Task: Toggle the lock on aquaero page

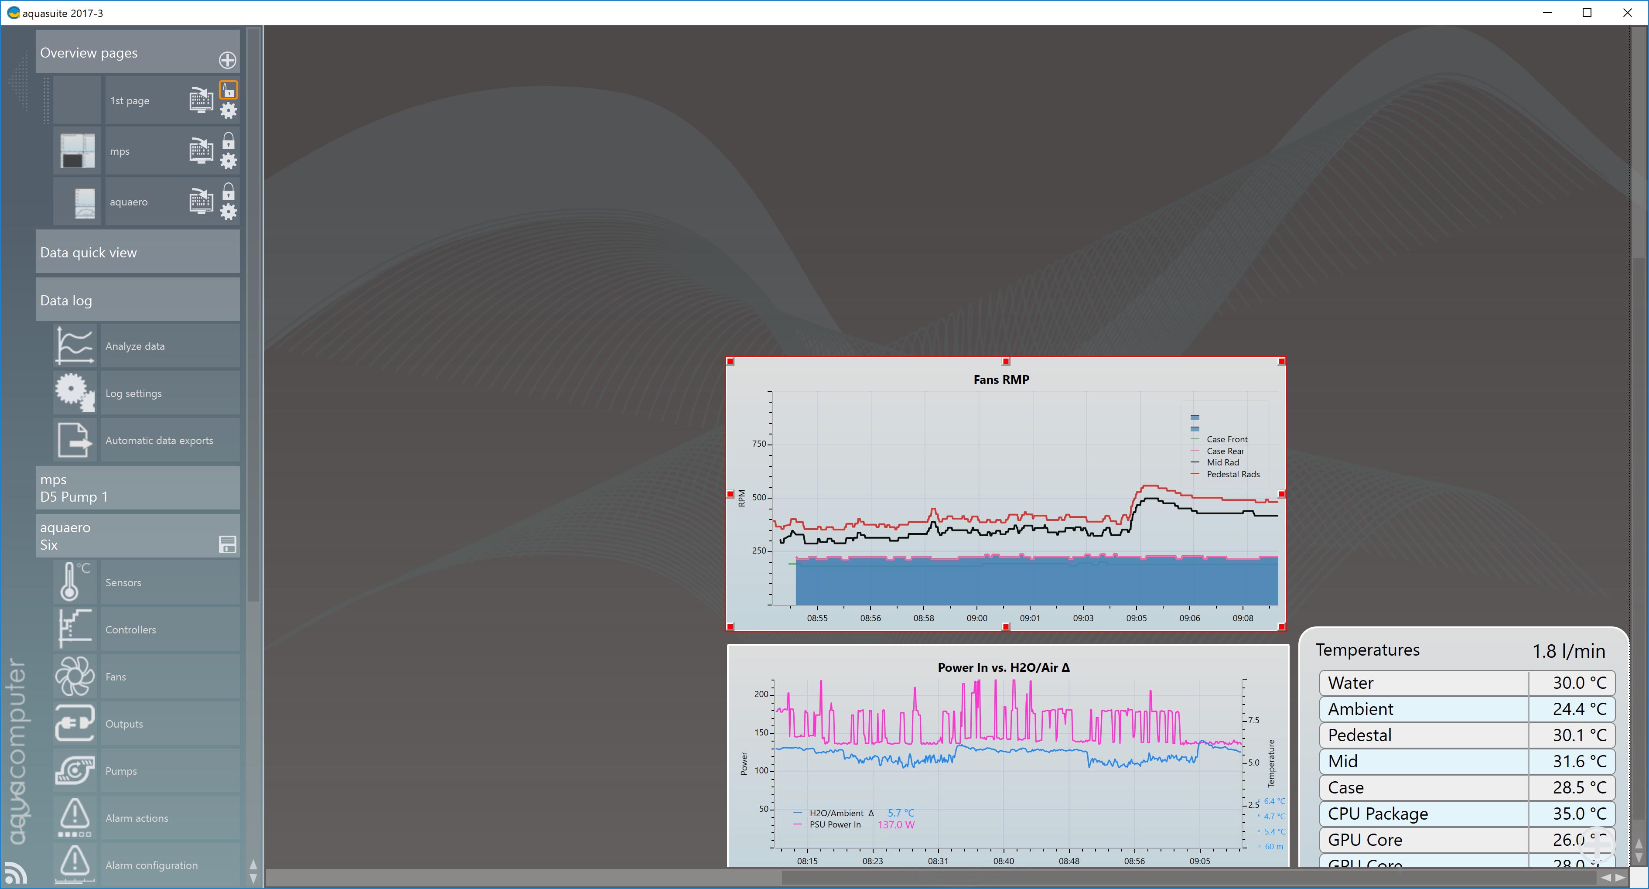Action: click(x=229, y=191)
